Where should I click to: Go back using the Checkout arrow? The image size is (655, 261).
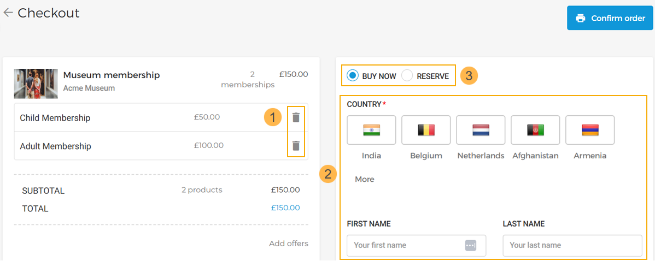8,13
